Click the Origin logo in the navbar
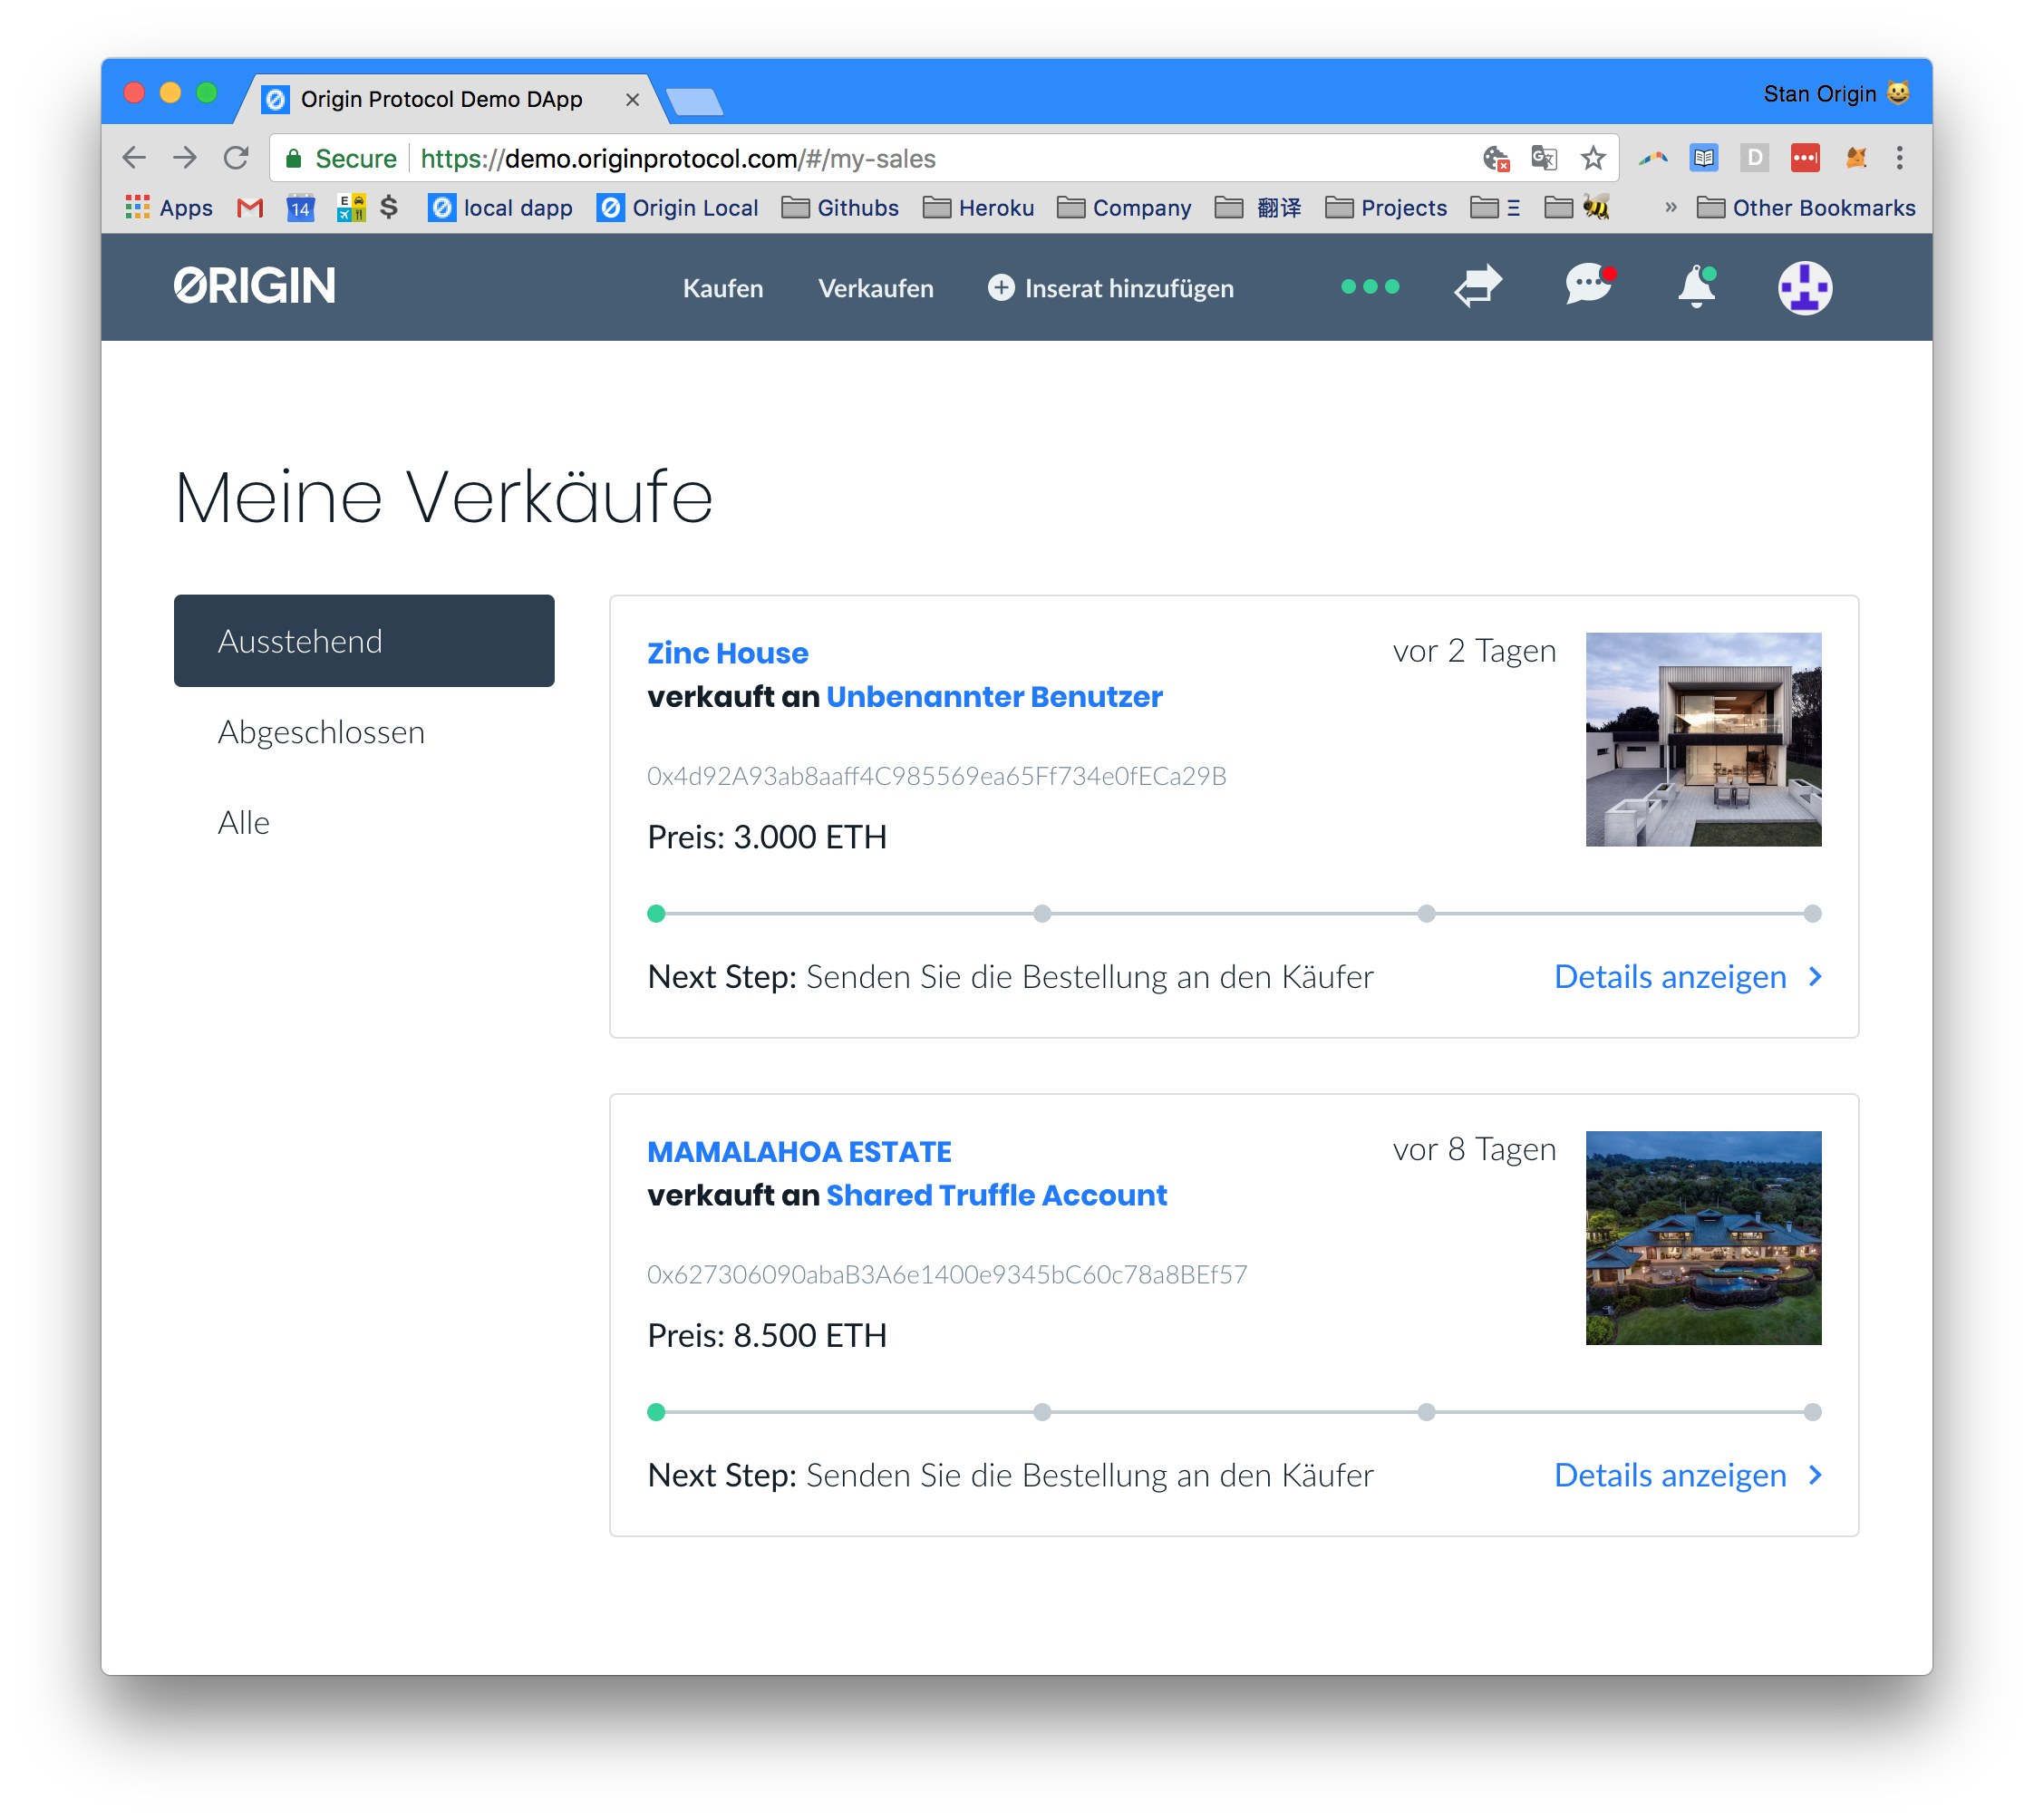2034x1820 pixels. tap(255, 286)
